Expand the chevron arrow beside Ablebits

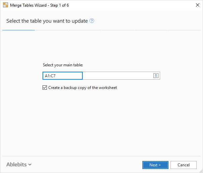click(30, 165)
